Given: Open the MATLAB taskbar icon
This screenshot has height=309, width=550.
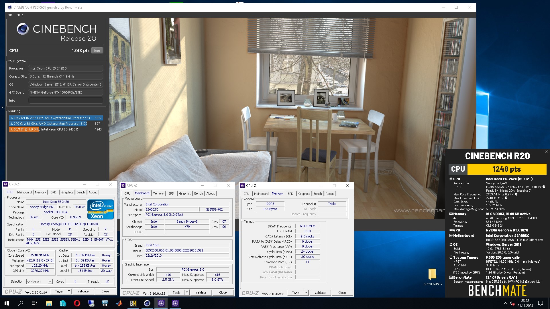Looking at the screenshot, I should (x=119, y=303).
